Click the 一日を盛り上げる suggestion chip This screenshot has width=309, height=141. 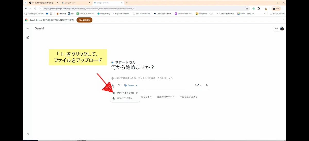[x=188, y=97]
